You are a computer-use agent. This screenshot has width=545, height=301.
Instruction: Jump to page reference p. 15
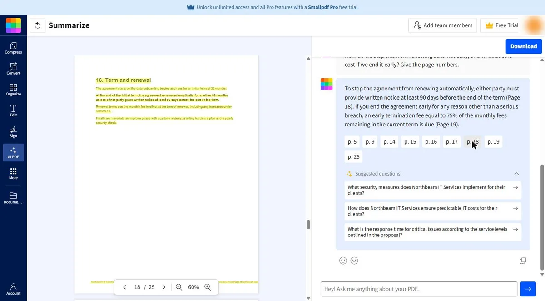click(410, 142)
